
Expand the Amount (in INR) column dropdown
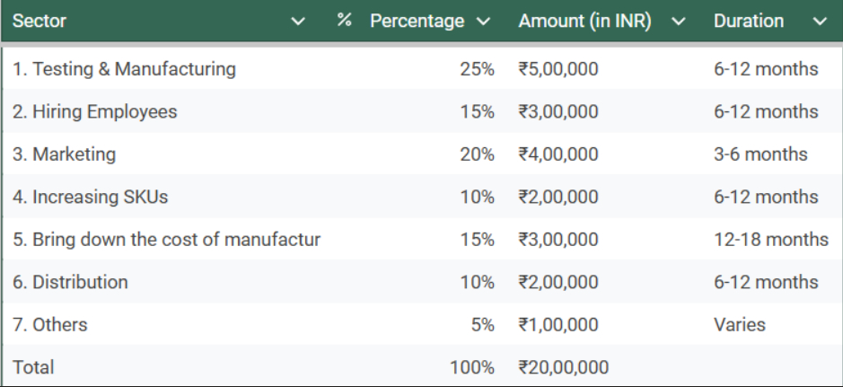tap(679, 22)
